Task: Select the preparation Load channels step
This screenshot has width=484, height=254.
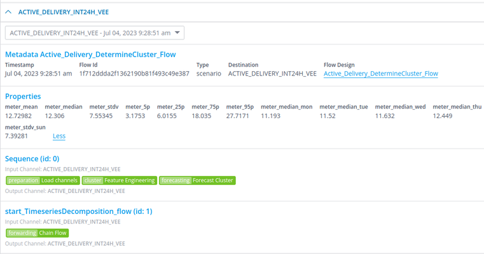Action: (x=43, y=180)
